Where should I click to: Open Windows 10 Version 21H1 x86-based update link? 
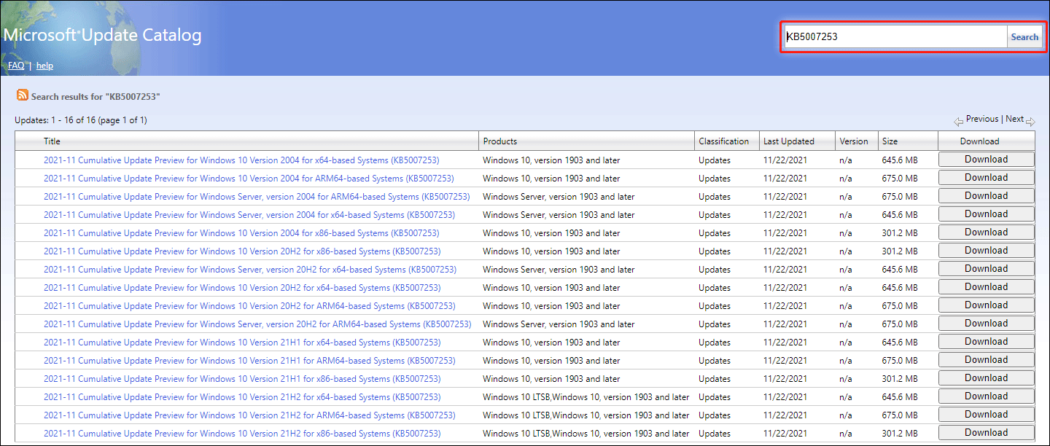[242, 379]
